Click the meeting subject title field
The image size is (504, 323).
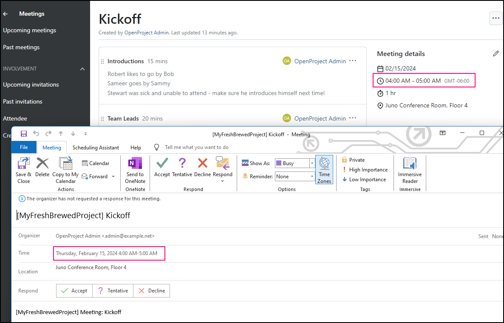(x=73, y=216)
